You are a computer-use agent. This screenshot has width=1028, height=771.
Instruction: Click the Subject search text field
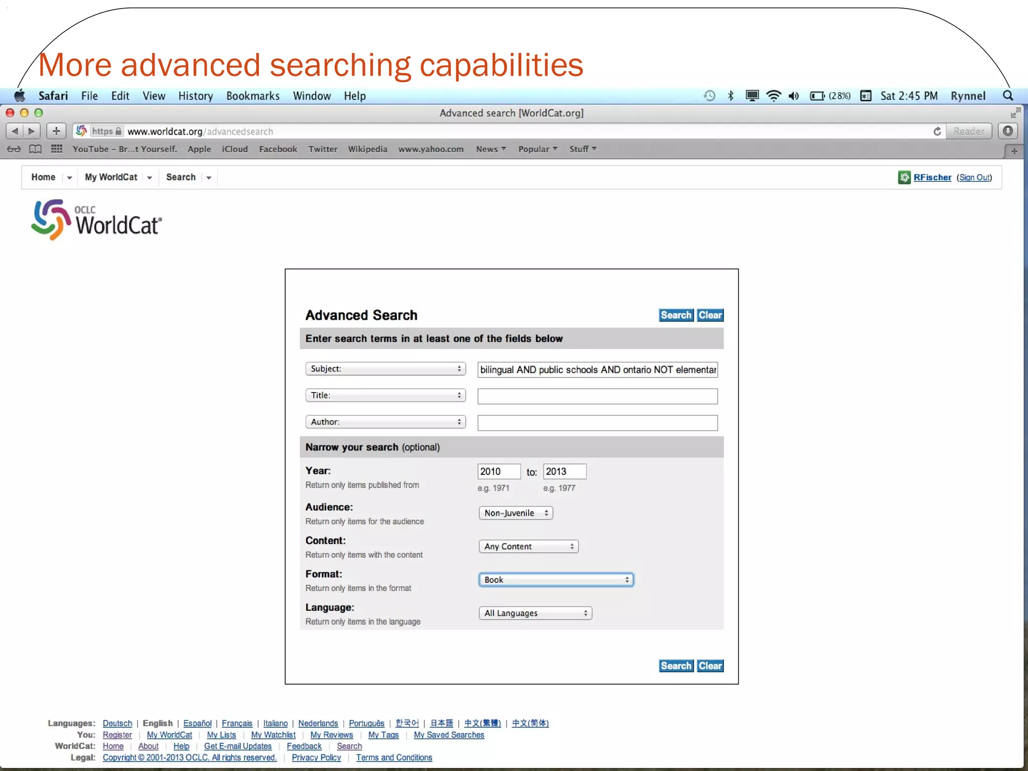pyautogui.click(x=597, y=369)
